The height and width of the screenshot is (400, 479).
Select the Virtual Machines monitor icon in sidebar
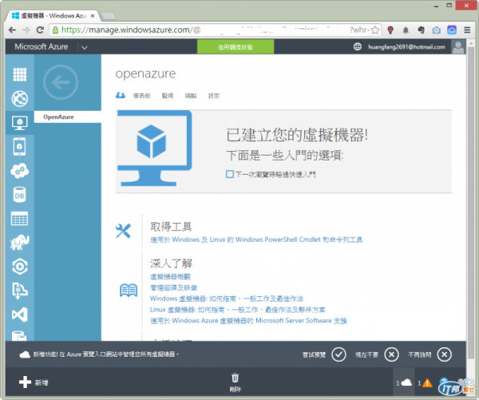coord(19,122)
